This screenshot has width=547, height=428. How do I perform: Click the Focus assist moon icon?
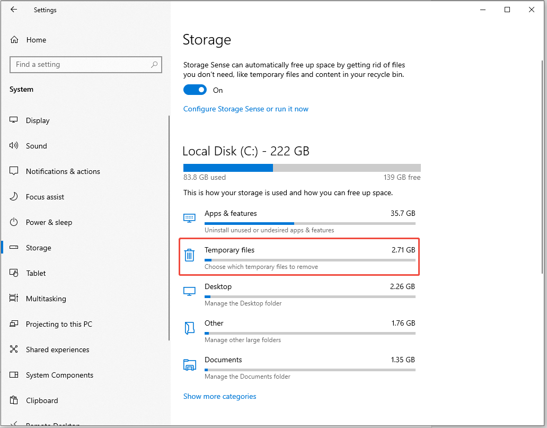(x=14, y=197)
